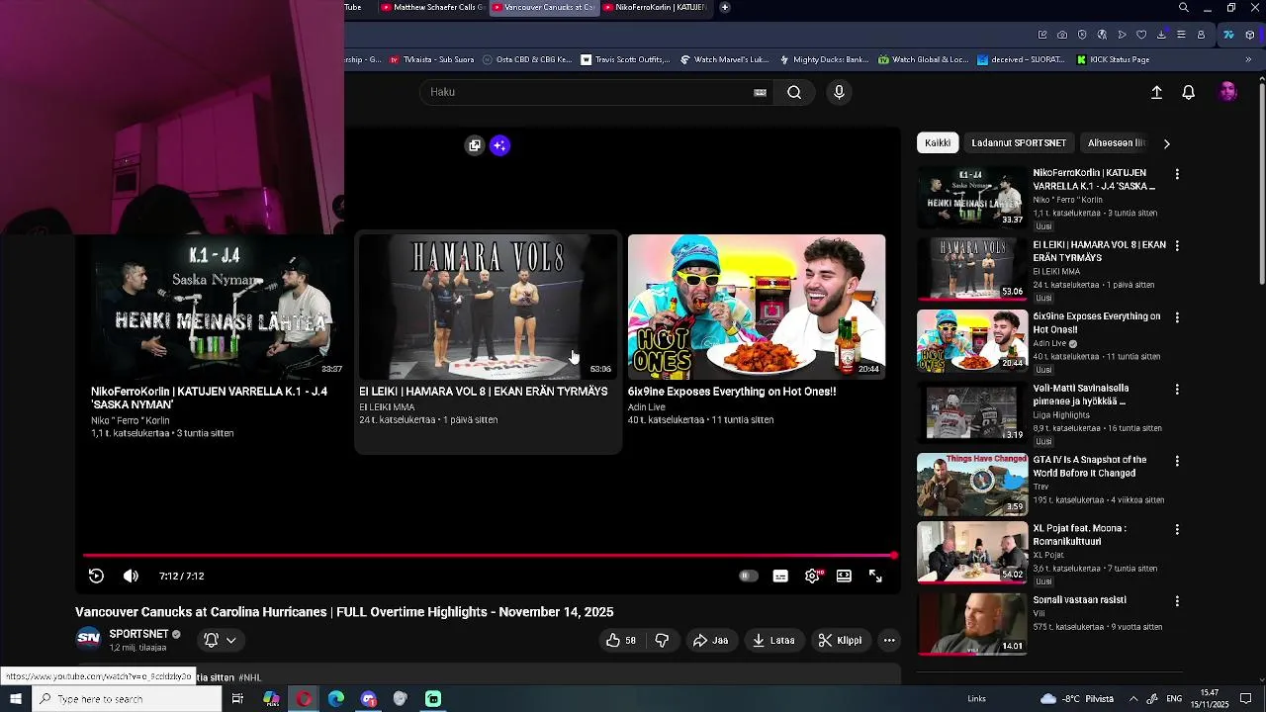Start voice search with microphone icon
The height and width of the screenshot is (712, 1266).
pos(839,92)
